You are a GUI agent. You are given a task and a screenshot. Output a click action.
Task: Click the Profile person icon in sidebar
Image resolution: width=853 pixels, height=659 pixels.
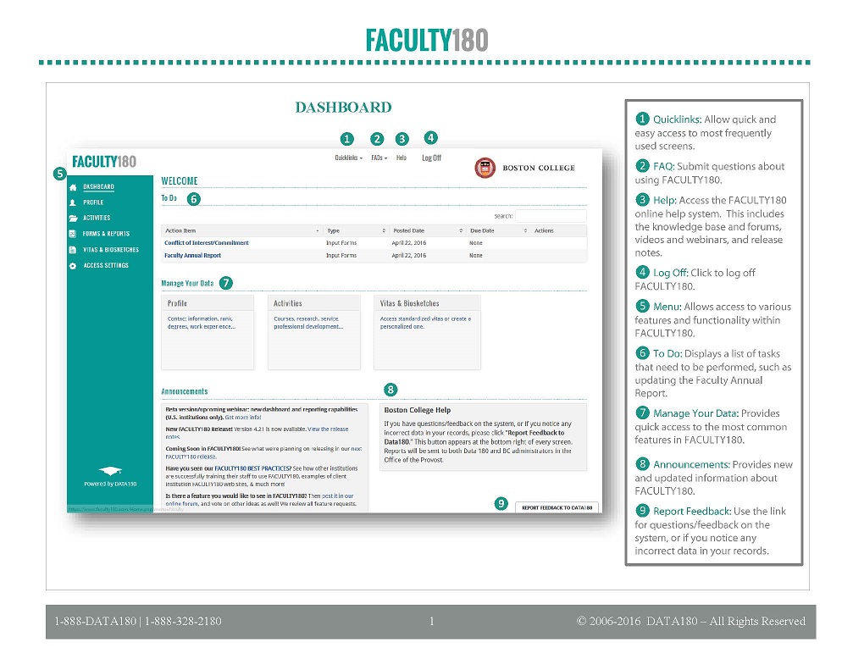(73, 202)
